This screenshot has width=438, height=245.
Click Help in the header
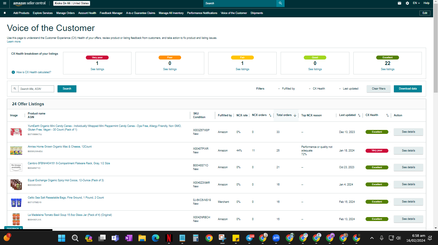pos(426,3)
